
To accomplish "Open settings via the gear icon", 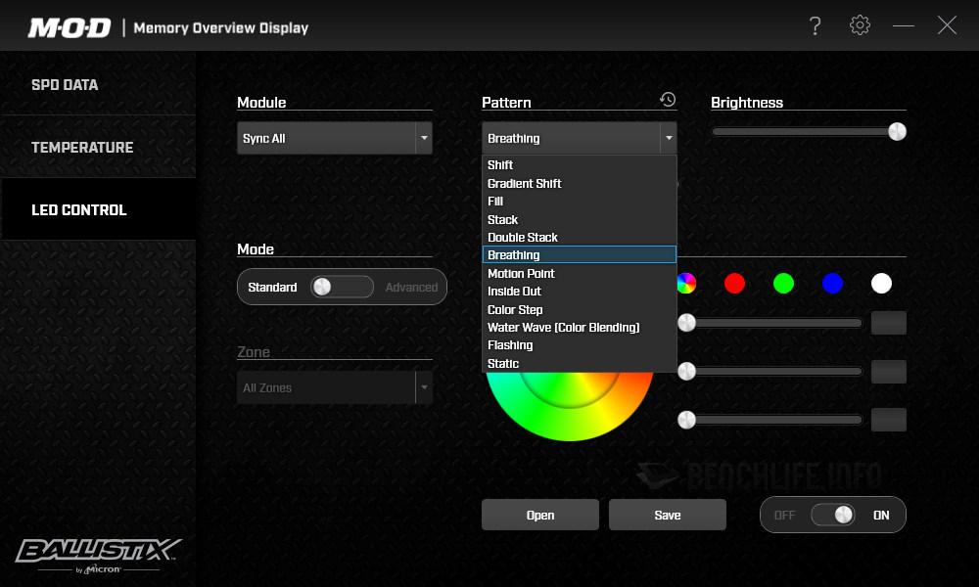I will (860, 25).
